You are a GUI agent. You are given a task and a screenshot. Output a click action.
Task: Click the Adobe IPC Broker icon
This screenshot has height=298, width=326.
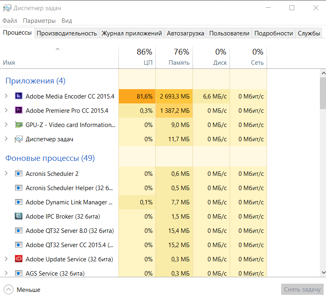(x=19, y=216)
